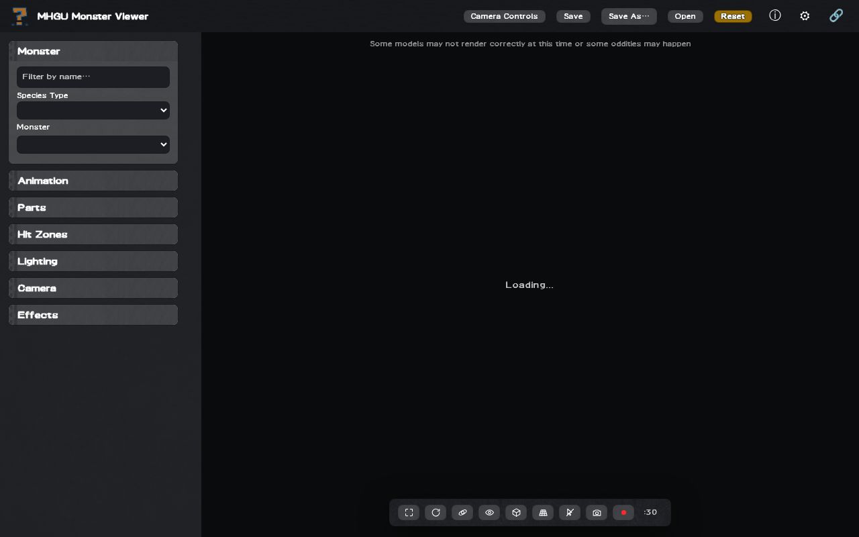Image resolution: width=859 pixels, height=537 pixels.
Task: Expand the Parts panel
Action: 93,207
